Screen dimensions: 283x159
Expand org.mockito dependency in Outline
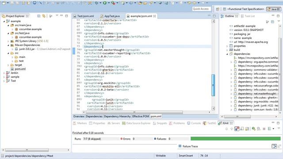[x=231, y=102]
